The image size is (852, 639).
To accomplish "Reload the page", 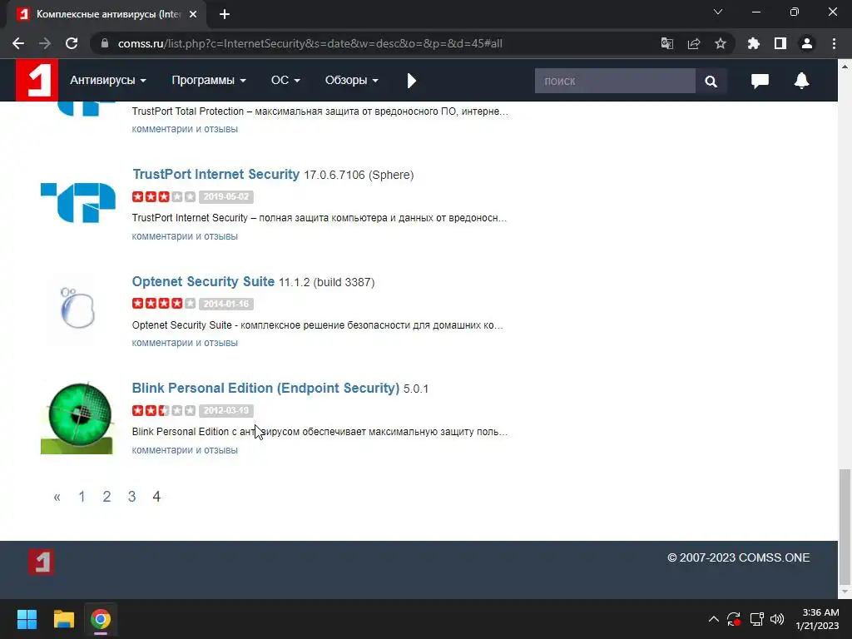I will 72,43.
